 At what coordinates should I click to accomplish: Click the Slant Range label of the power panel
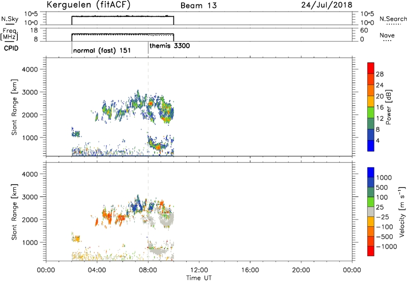(x=14, y=107)
